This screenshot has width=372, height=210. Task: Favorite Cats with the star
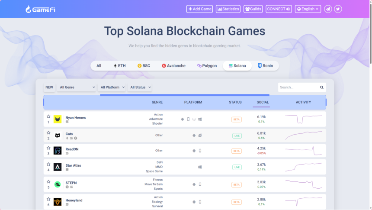(48, 132)
